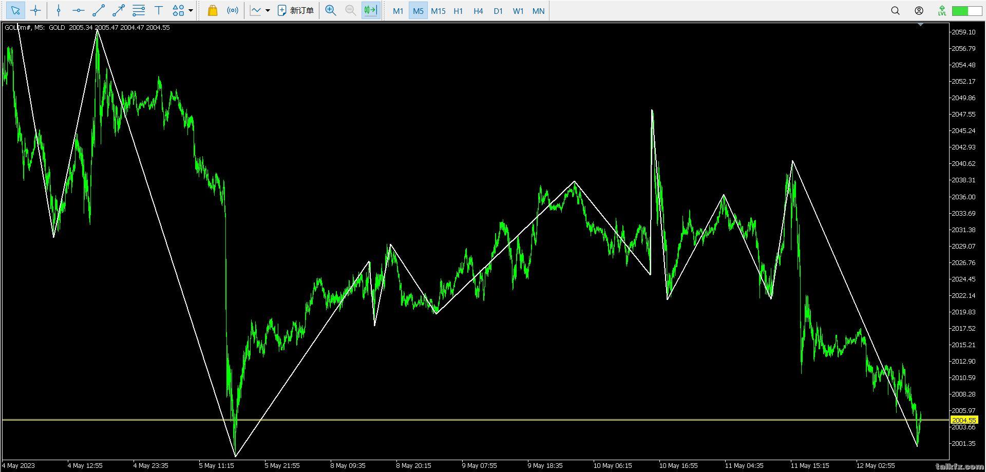986x472 pixels.
Task: Toggle chart auto-scroll to latest bar
Action: [371, 10]
